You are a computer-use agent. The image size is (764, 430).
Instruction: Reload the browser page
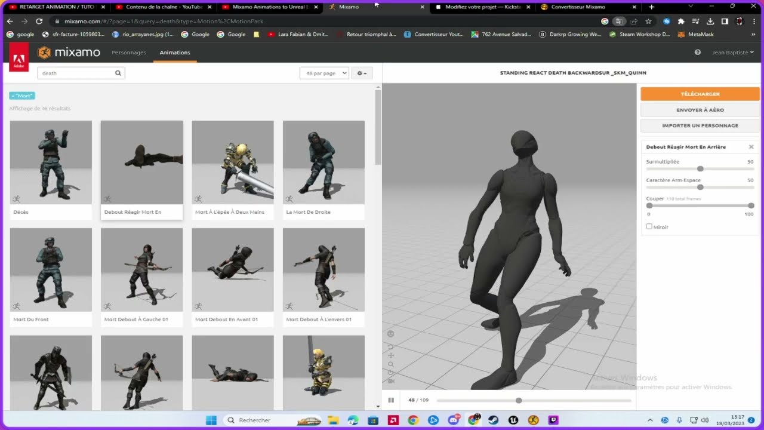click(x=39, y=21)
